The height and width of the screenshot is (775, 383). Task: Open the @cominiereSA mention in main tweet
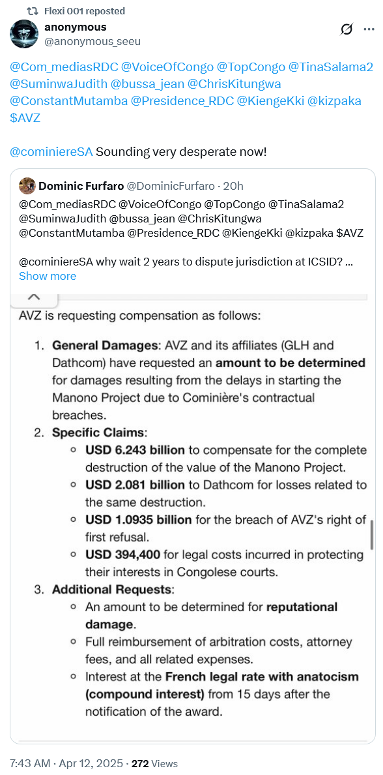pyautogui.click(x=51, y=152)
